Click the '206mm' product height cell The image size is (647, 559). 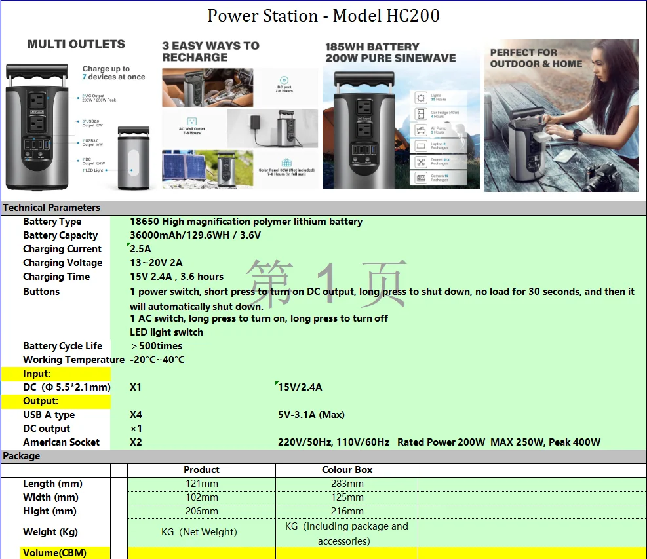[x=201, y=511]
